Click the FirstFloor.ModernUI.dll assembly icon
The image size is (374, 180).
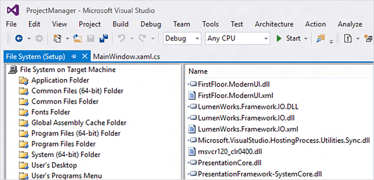[192, 84]
